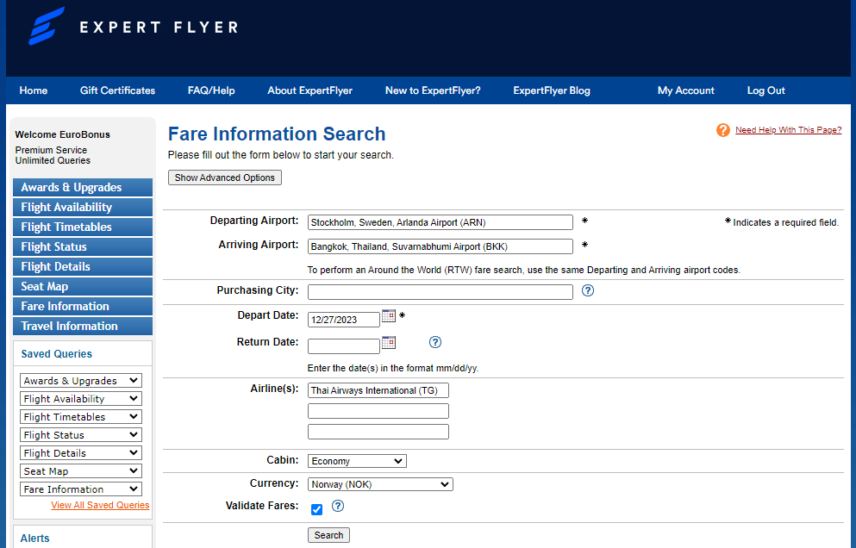The width and height of the screenshot is (856, 548).
Task: Click the Departing Airport field
Action: pos(440,222)
